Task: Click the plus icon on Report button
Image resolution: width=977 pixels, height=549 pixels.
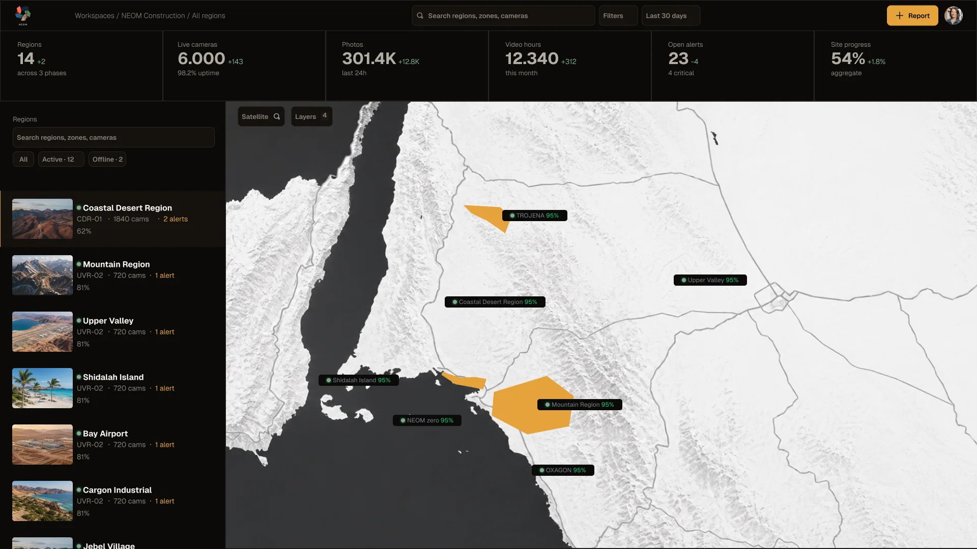Action: click(900, 16)
